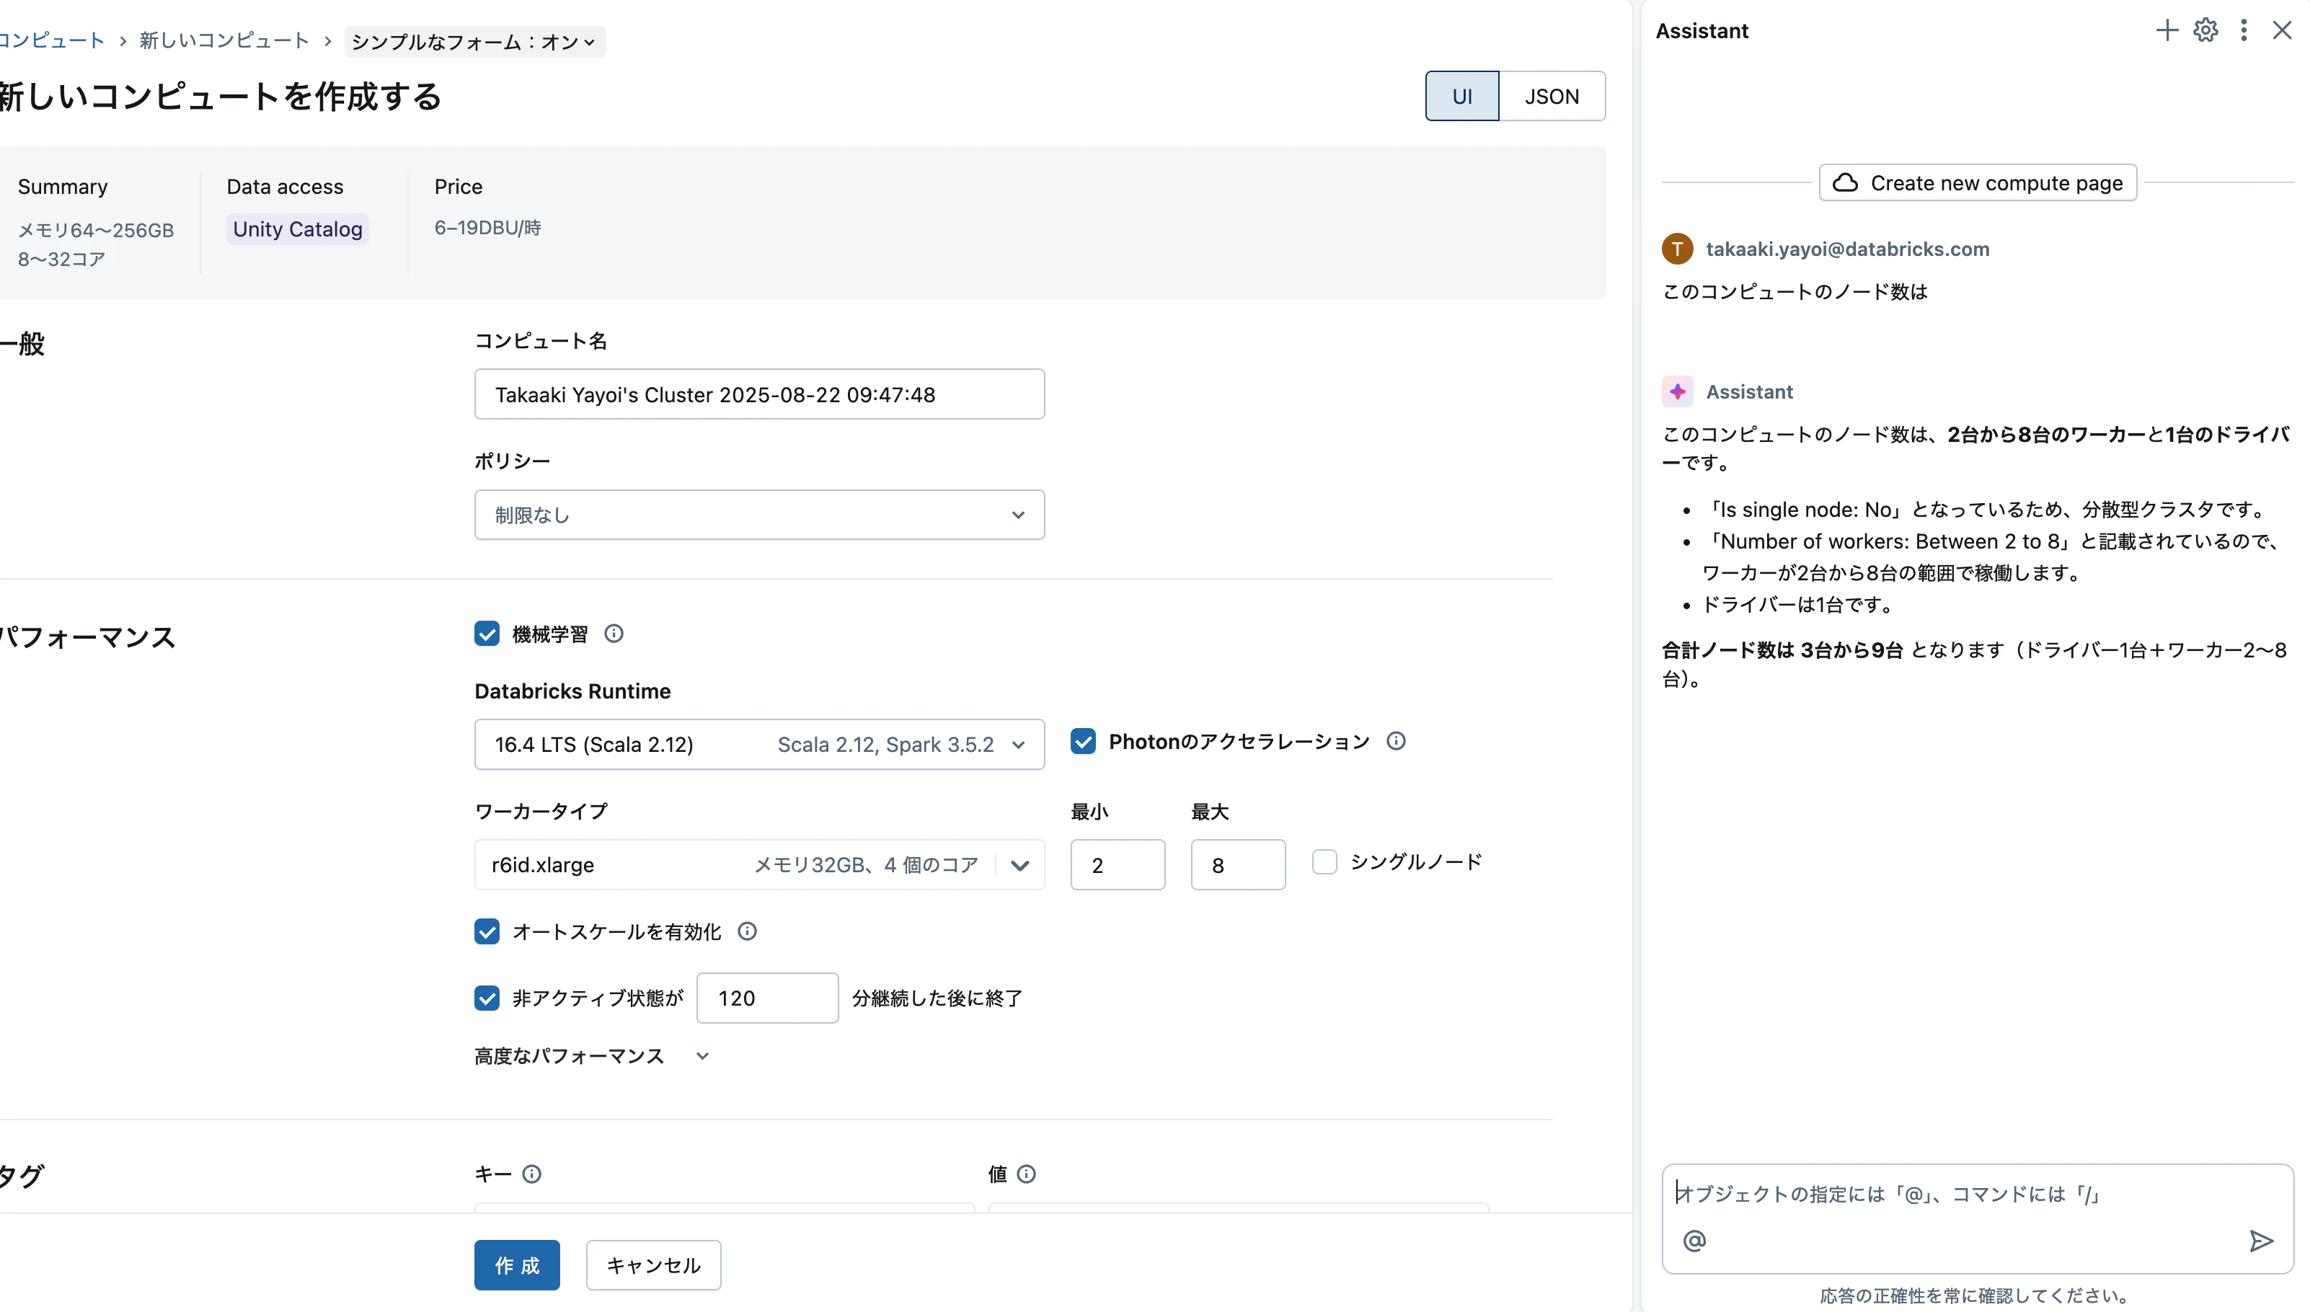Viewport: 2310px width, 1312px height.
Task: Click the 作成 button
Action: pos(517,1265)
